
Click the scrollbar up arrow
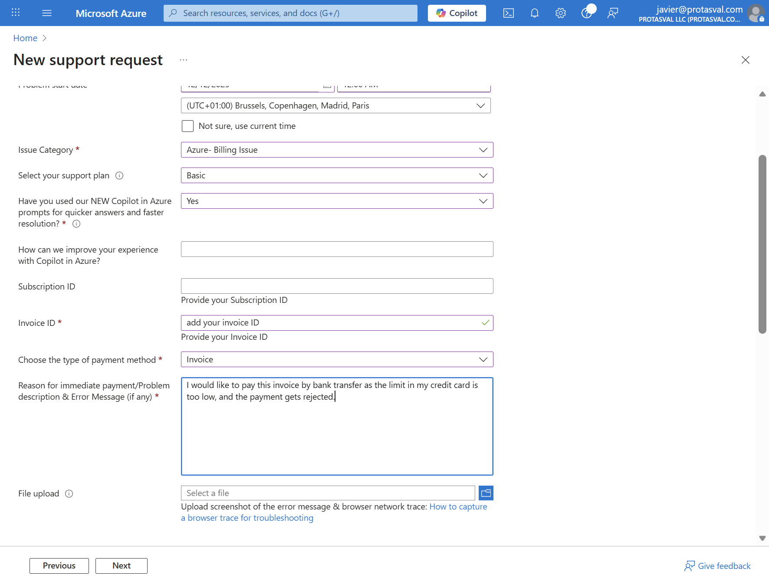pyautogui.click(x=762, y=94)
